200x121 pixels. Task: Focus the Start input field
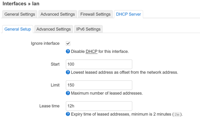(99, 64)
